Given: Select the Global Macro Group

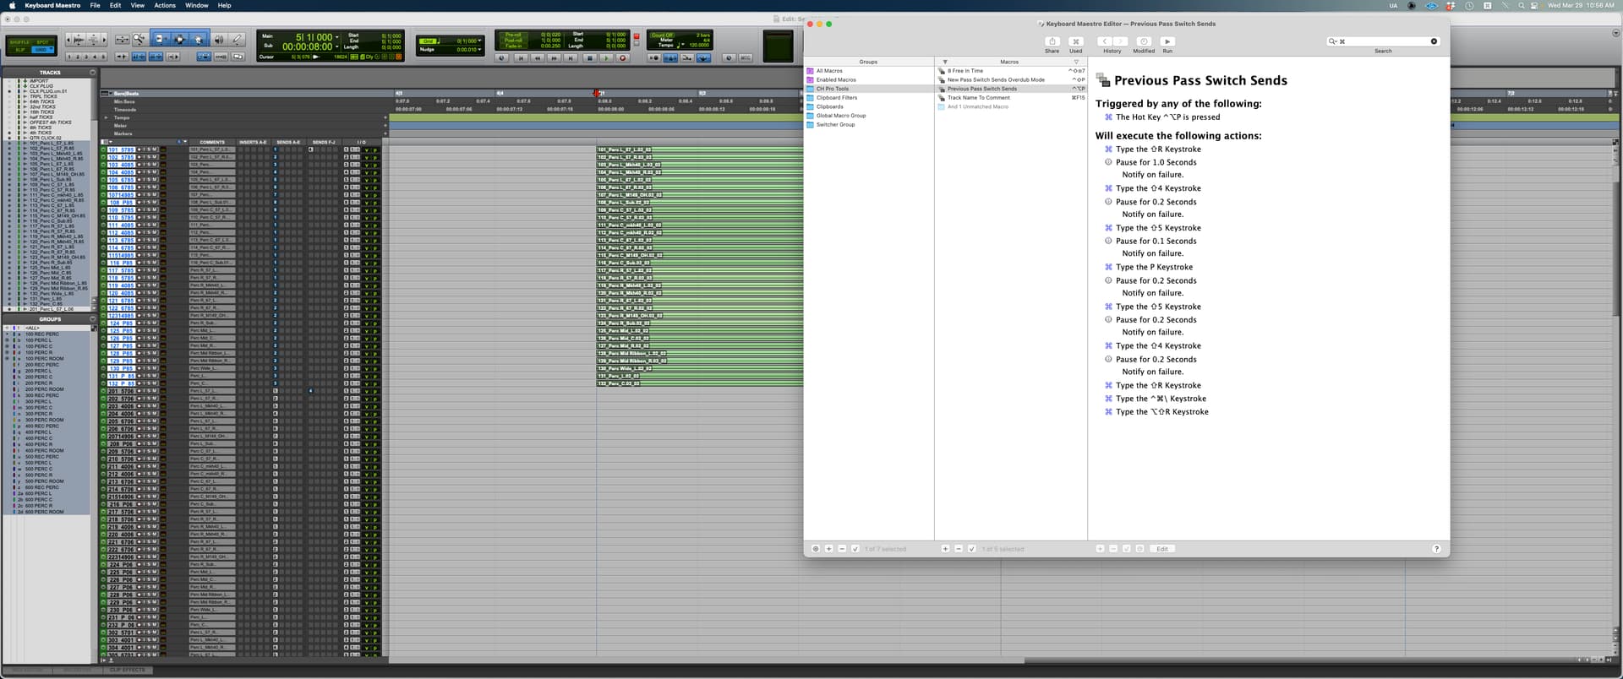Looking at the screenshot, I should click(x=869, y=116).
